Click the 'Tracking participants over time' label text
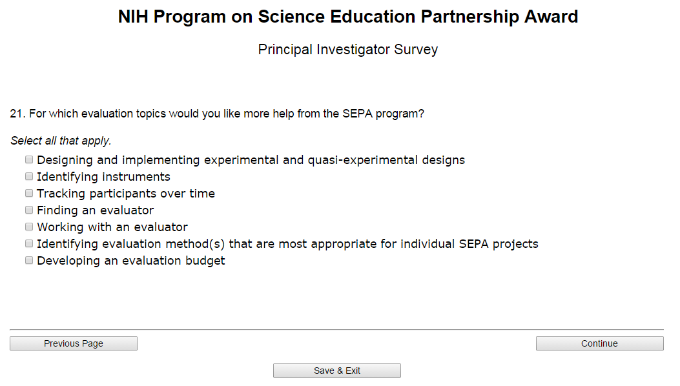 [x=126, y=194]
